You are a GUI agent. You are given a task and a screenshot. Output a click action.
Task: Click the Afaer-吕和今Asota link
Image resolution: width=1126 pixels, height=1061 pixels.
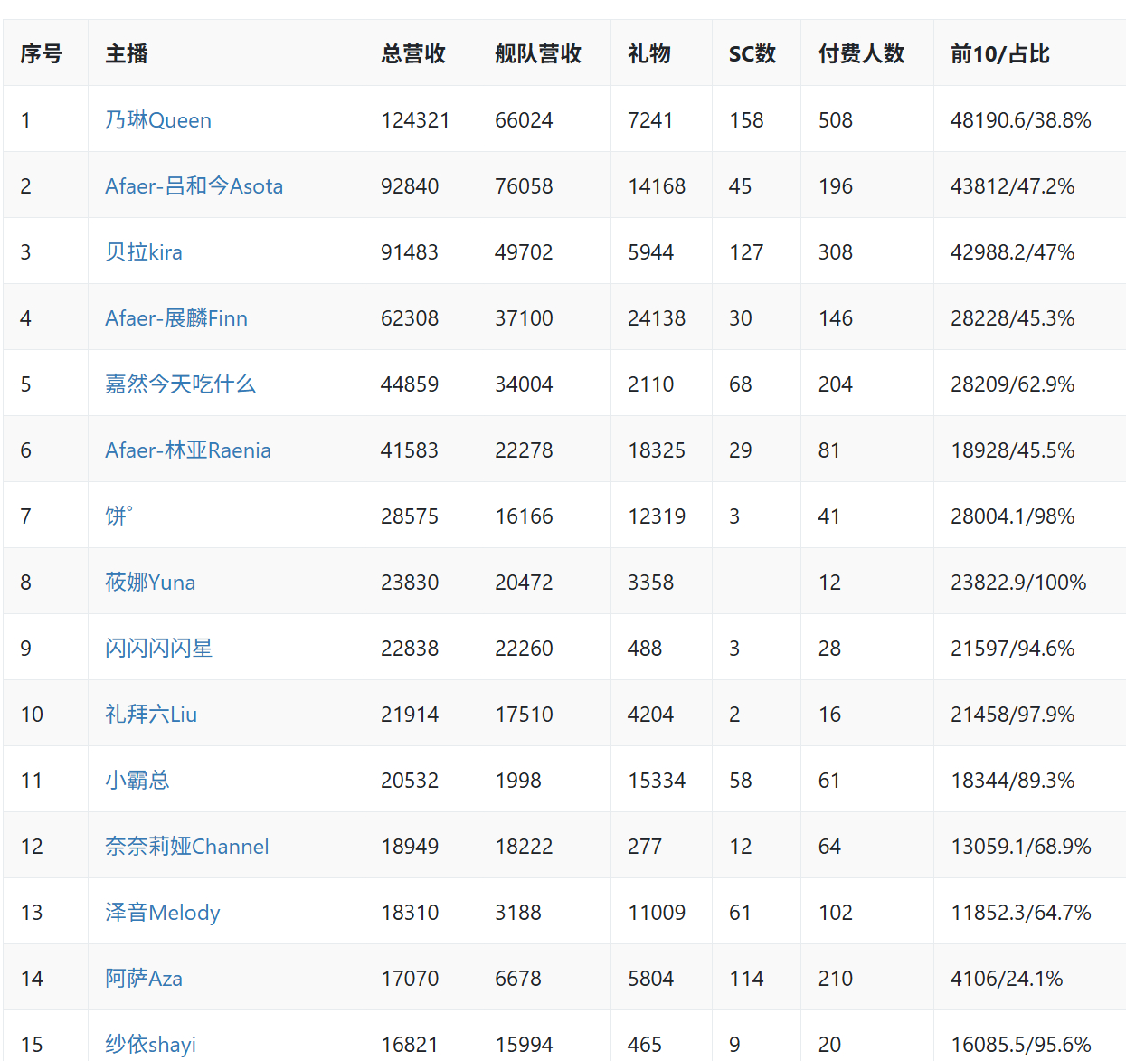coord(194,186)
